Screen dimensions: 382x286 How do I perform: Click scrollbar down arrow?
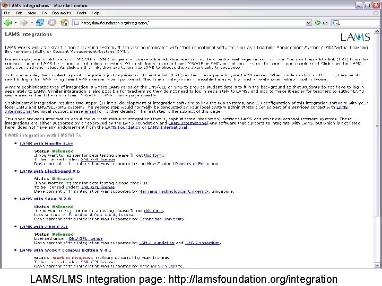[x=377, y=265]
